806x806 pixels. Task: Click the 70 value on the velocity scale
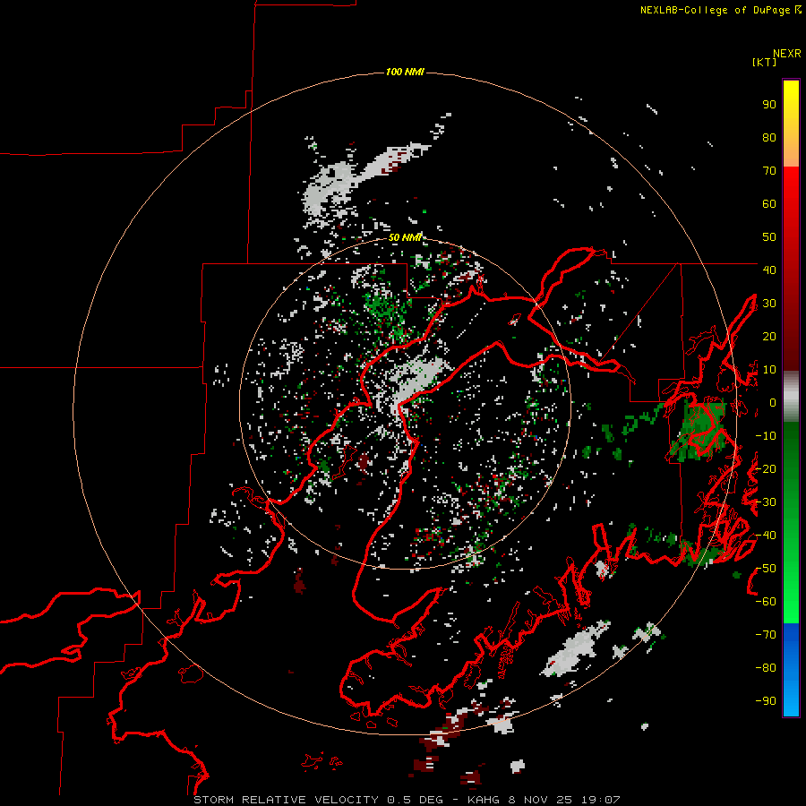tap(769, 171)
